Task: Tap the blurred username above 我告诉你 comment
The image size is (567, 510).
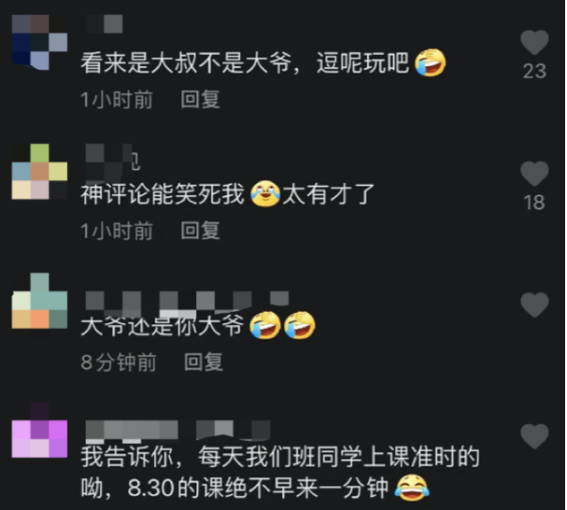Action: pos(178,431)
